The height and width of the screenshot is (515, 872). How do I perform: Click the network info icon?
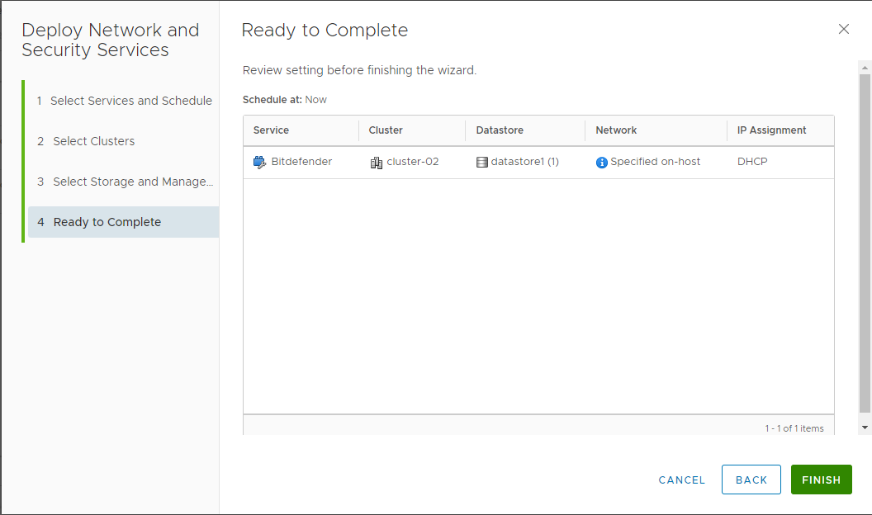pos(601,163)
